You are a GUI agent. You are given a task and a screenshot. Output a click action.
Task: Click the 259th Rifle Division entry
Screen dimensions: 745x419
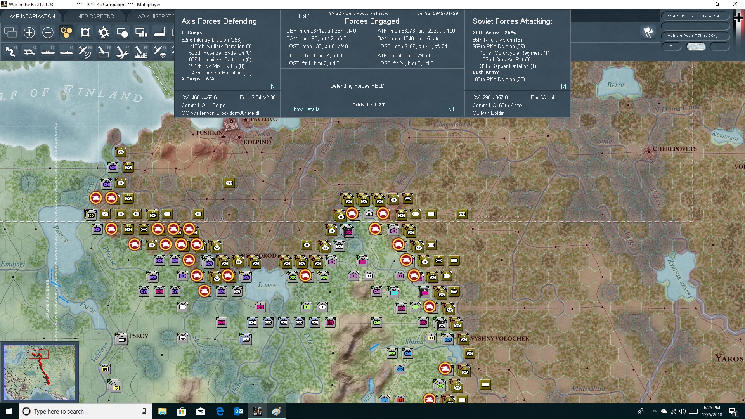coord(499,46)
